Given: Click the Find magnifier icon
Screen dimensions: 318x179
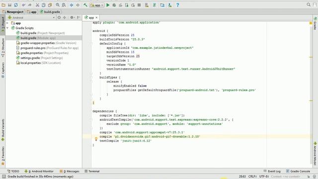Looking at the screenshot, I should point(58,5).
